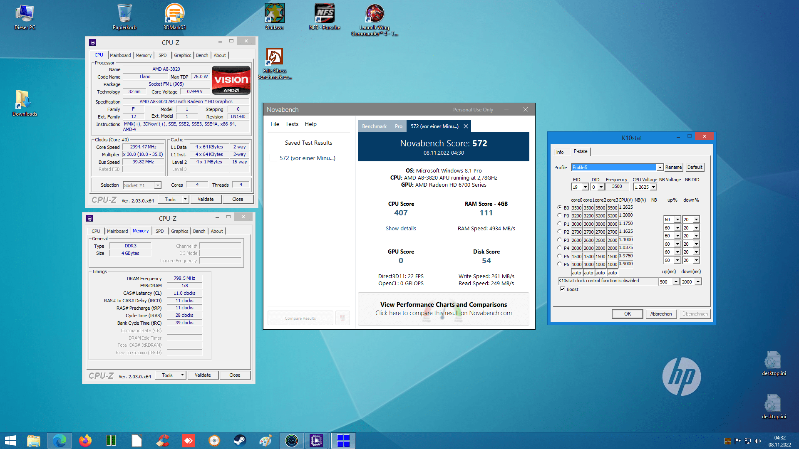The height and width of the screenshot is (449, 799).
Task: Click the Rename profile button
Action: click(673, 167)
